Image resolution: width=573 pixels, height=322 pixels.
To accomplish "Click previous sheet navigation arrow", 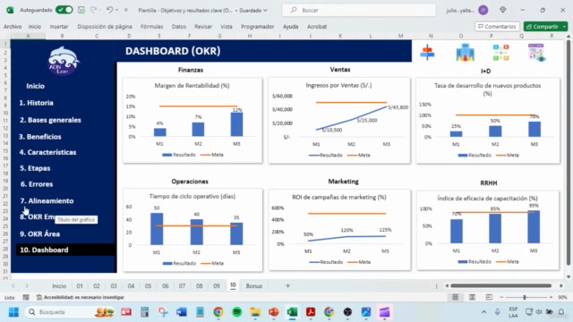I will point(13,286).
